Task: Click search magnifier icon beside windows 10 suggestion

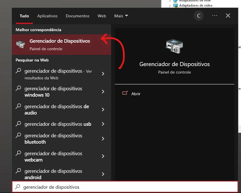Action: click(x=18, y=88)
